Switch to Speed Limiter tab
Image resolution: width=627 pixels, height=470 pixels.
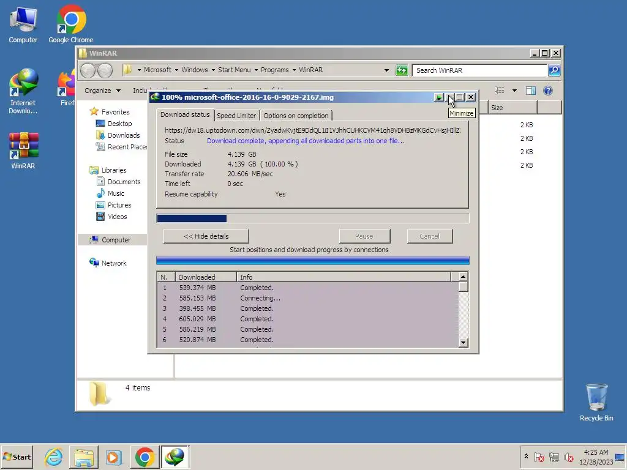(x=236, y=116)
